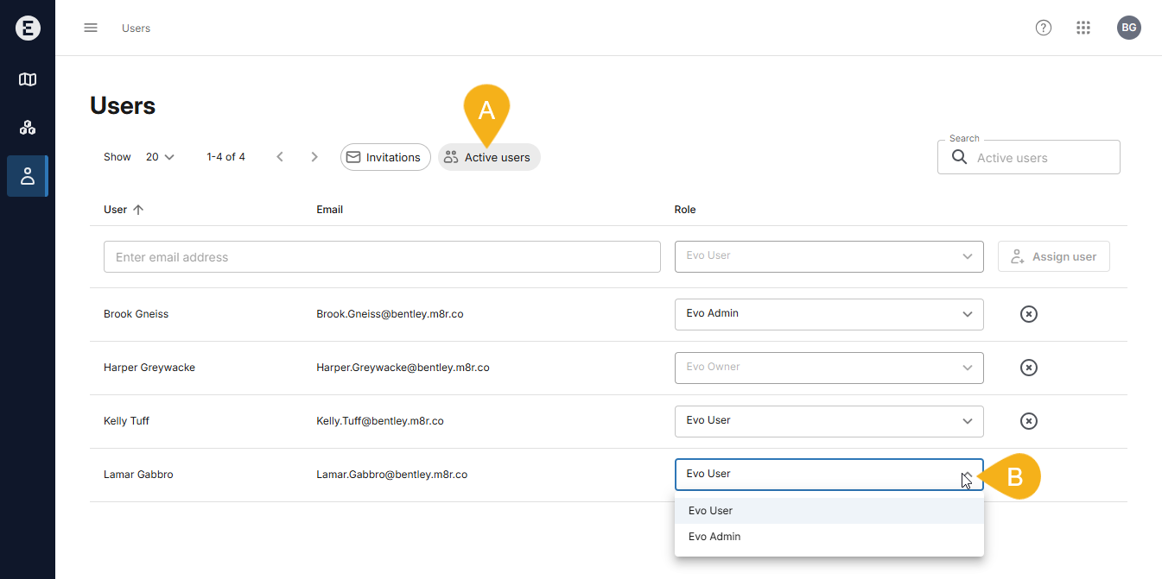Click the BG profile avatar
This screenshot has height=579, width=1162.
tap(1128, 28)
